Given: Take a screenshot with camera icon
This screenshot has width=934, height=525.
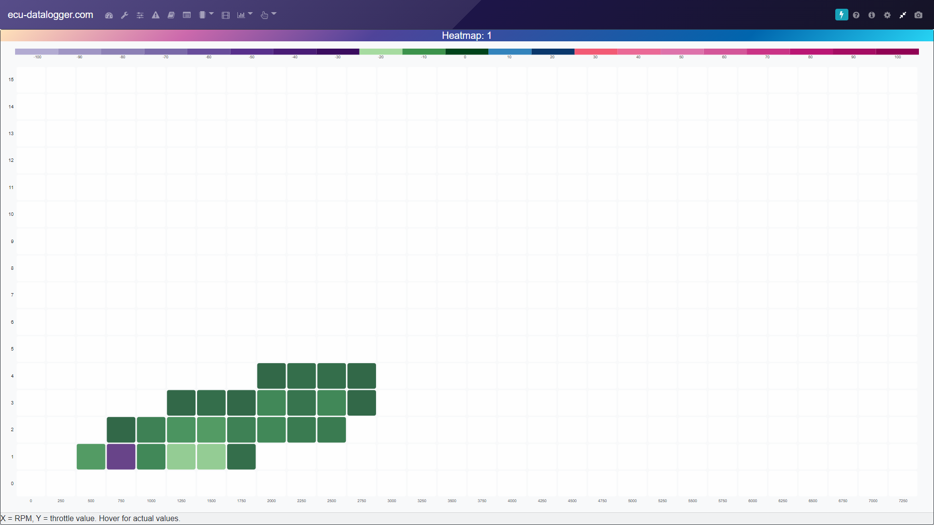Looking at the screenshot, I should tap(918, 15).
